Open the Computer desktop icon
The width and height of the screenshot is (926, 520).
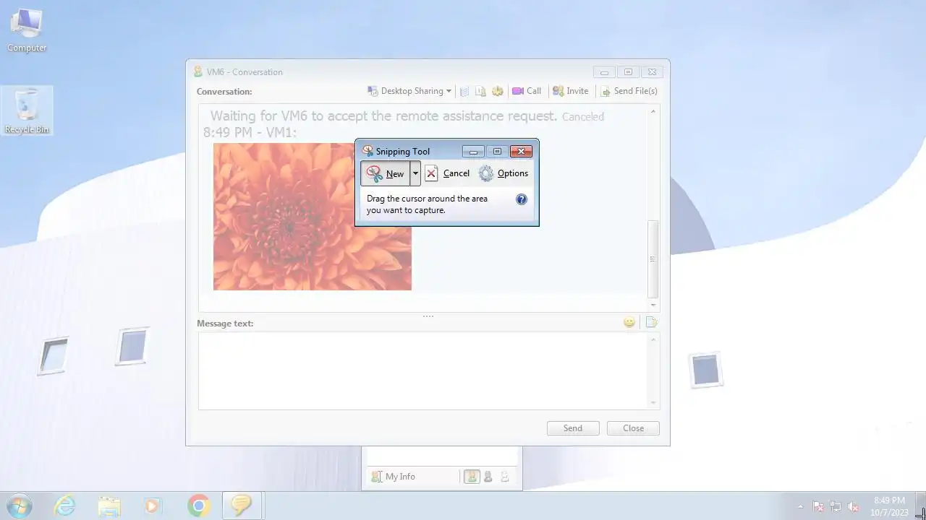click(x=27, y=30)
